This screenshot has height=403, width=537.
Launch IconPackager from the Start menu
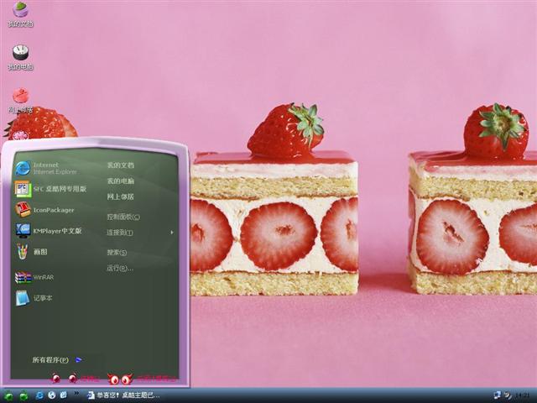click(x=44, y=210)
